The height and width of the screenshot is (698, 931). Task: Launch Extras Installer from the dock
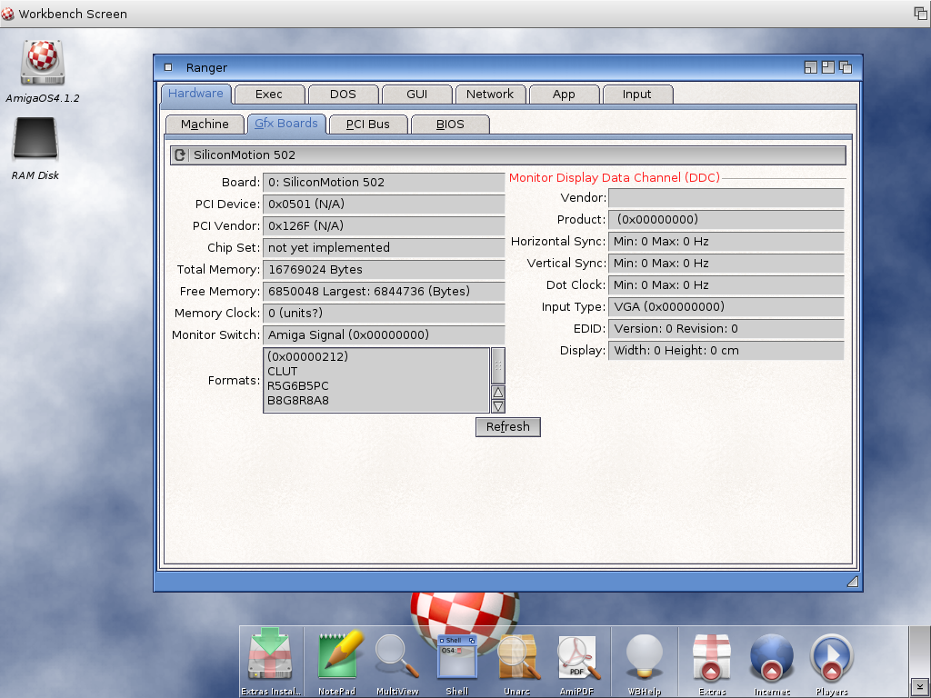pos(271,656)
